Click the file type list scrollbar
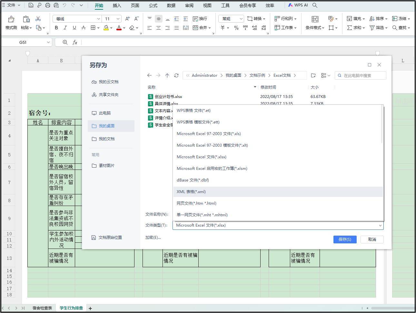 382,124
